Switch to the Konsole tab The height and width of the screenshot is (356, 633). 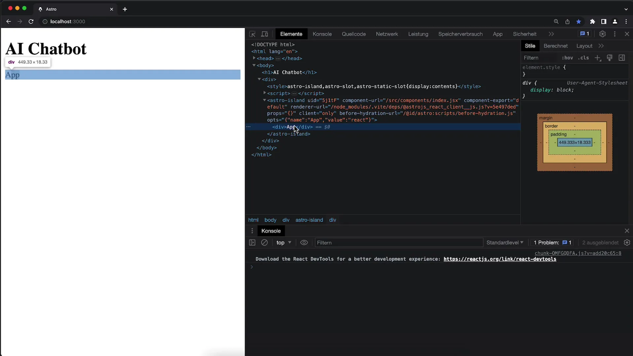pos(322,34)
